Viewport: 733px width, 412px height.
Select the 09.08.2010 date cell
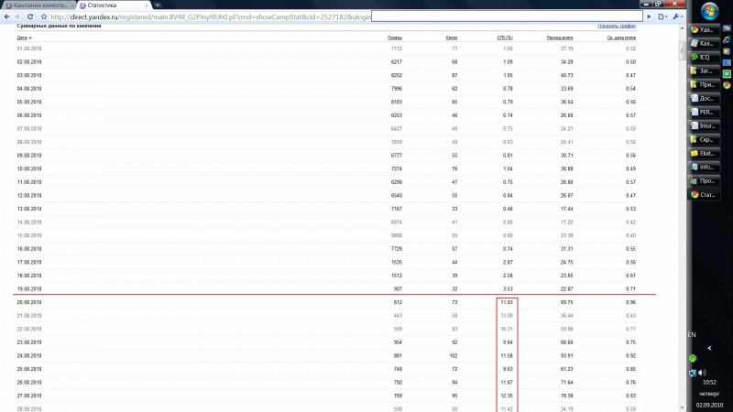(29, 156)
